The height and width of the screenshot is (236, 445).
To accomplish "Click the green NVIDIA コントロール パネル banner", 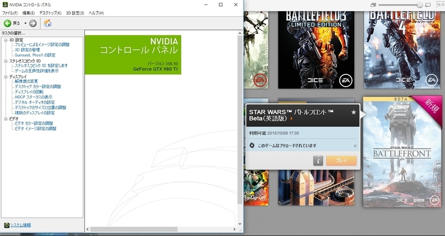I will tap(133, 54).
